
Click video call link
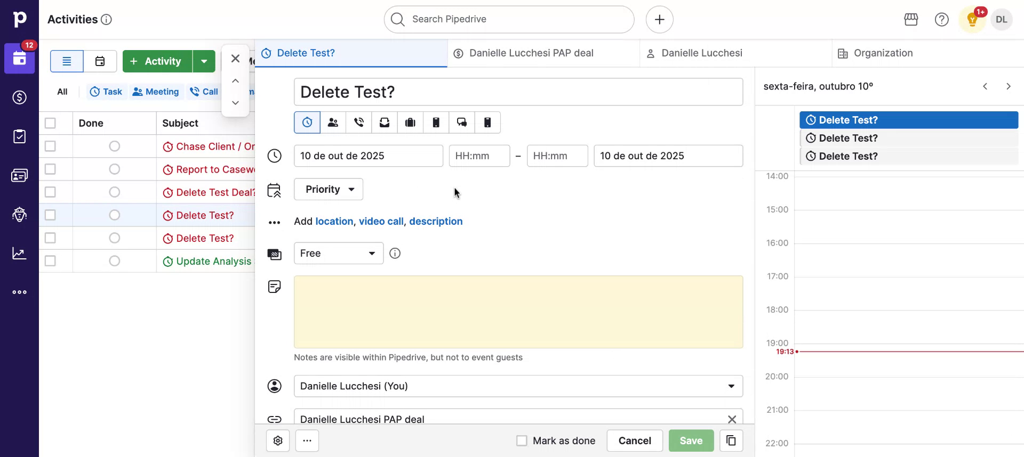[x=381, y=222]
